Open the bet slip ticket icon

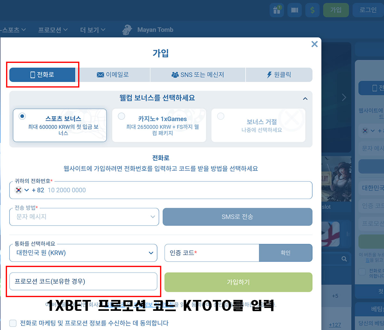(x=294, y=10)
